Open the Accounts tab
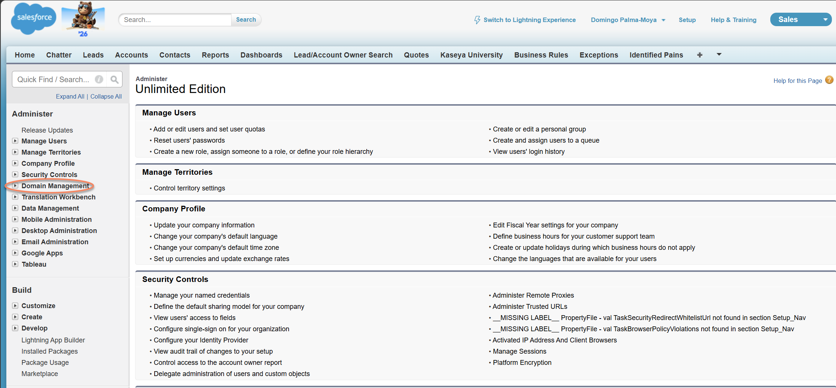This screenshot has height=388, width=836. coord(131,55)
